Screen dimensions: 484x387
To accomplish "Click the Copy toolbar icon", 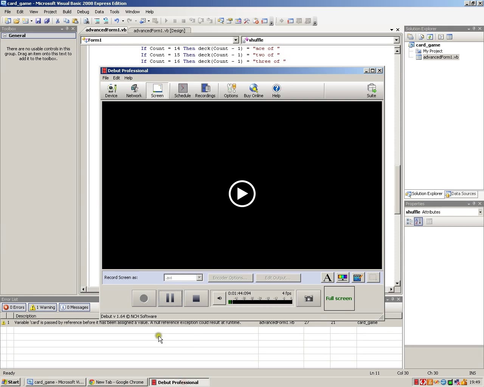I will (x=67, y=21).
